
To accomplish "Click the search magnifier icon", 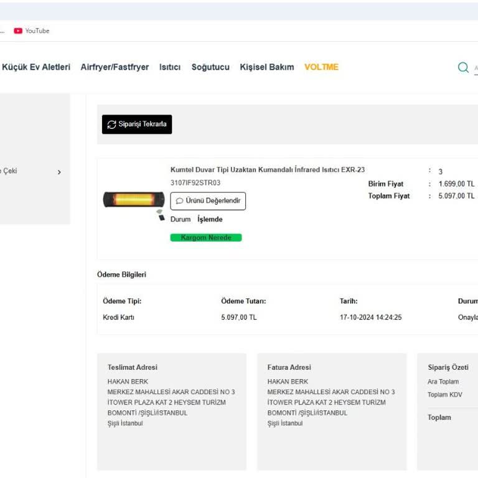I will pyautogui.click(x=463, y=67).
